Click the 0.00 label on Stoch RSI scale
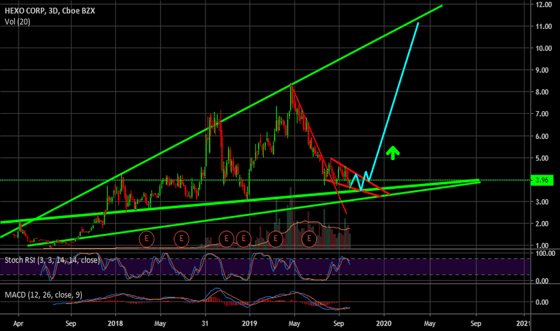This screenshot has height=331, width=560. pyautogui.click(x=542, y=281)
